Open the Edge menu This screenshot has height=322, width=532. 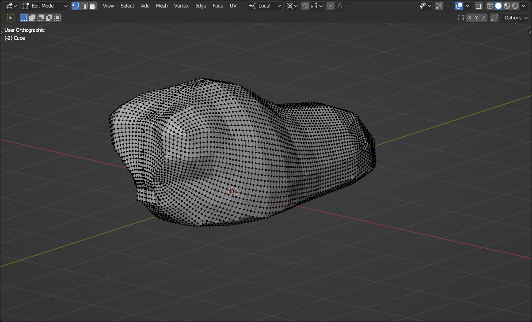click(x=201, y=6)
